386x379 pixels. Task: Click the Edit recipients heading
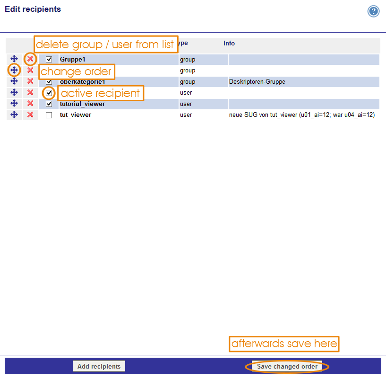pos(33,9)
